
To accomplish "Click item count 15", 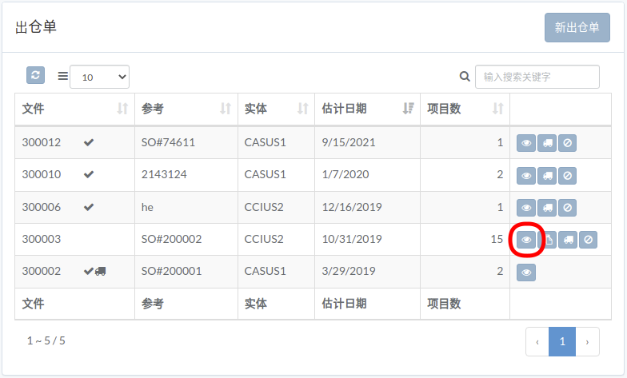I will (497, 240).
